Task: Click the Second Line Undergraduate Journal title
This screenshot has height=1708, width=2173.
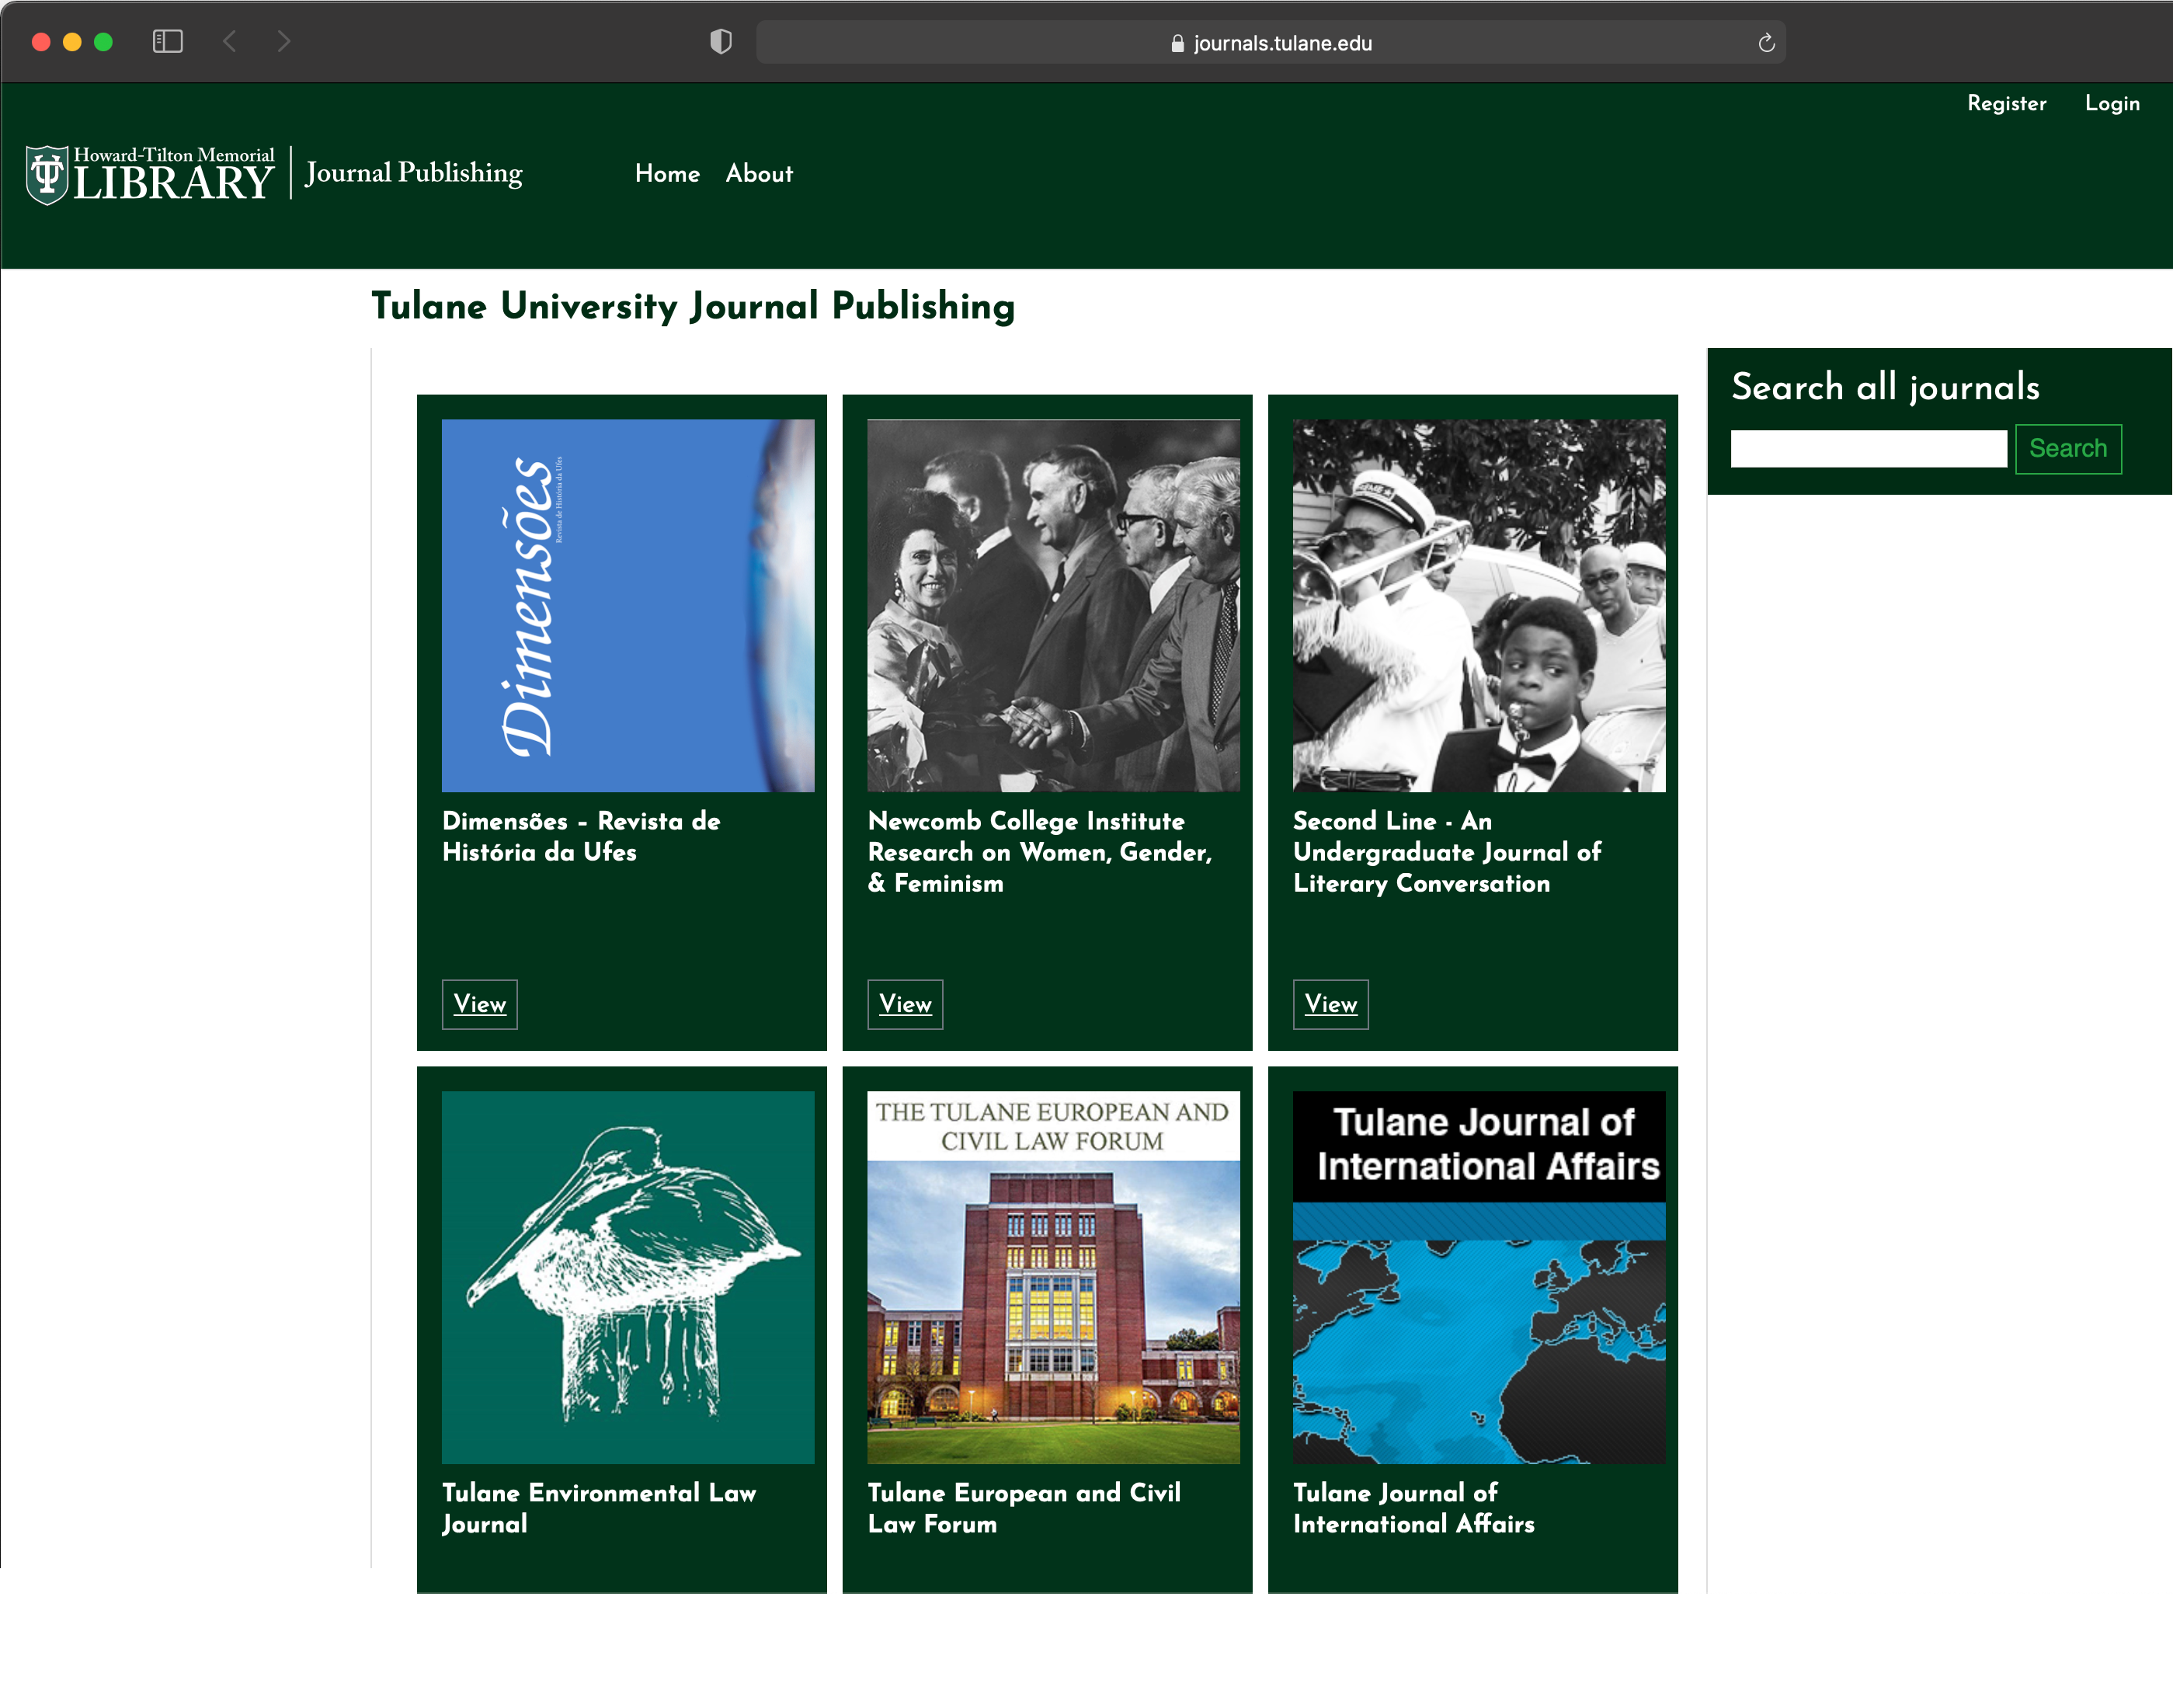Action: tap(1446, 852)
